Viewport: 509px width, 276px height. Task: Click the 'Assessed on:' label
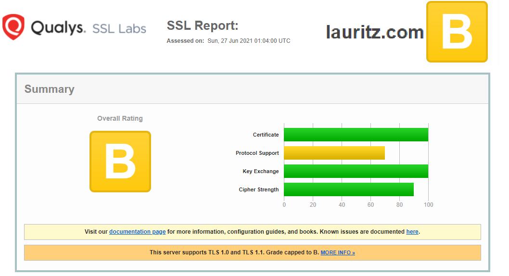(x=185, y=41)
